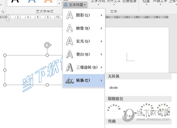Expand arrow beside 三维旋转(D)
177x128 pixels.
102,68
